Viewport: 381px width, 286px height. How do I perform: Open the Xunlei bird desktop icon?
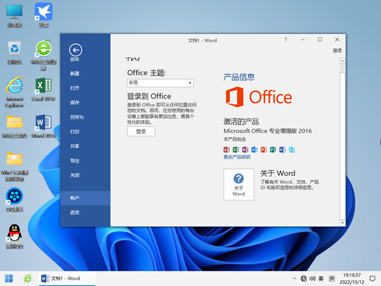click(x=43, y=15)
